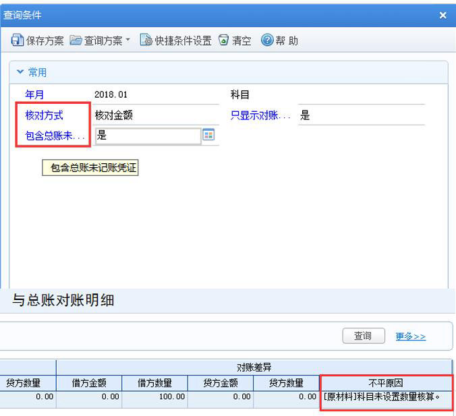Expand the 查询方案 dropdown arrow
This screenshot has height=416, width=456.
(127, 40)
